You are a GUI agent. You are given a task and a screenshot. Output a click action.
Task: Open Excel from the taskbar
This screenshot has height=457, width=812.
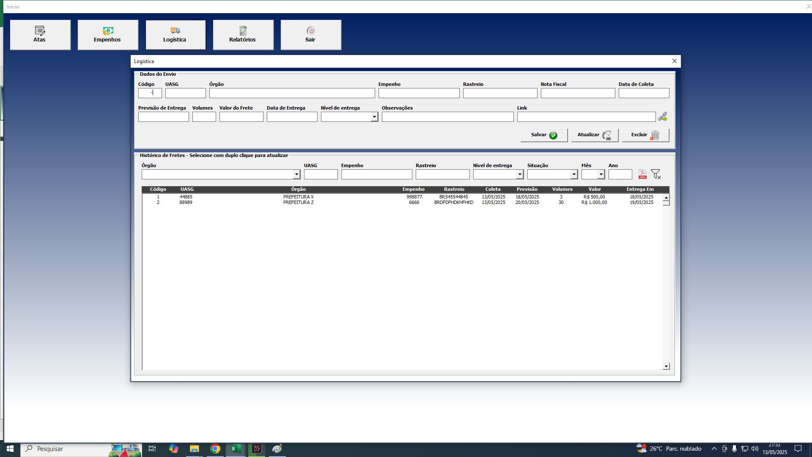click(236, 449)
